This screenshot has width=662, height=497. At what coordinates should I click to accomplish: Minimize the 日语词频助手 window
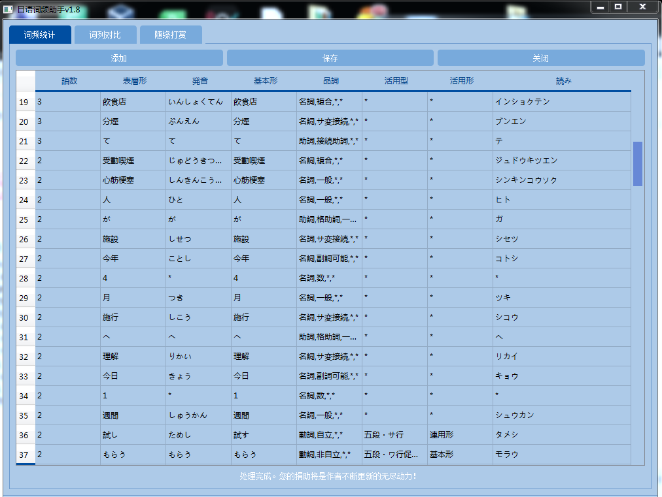click(x=601, y=7)
